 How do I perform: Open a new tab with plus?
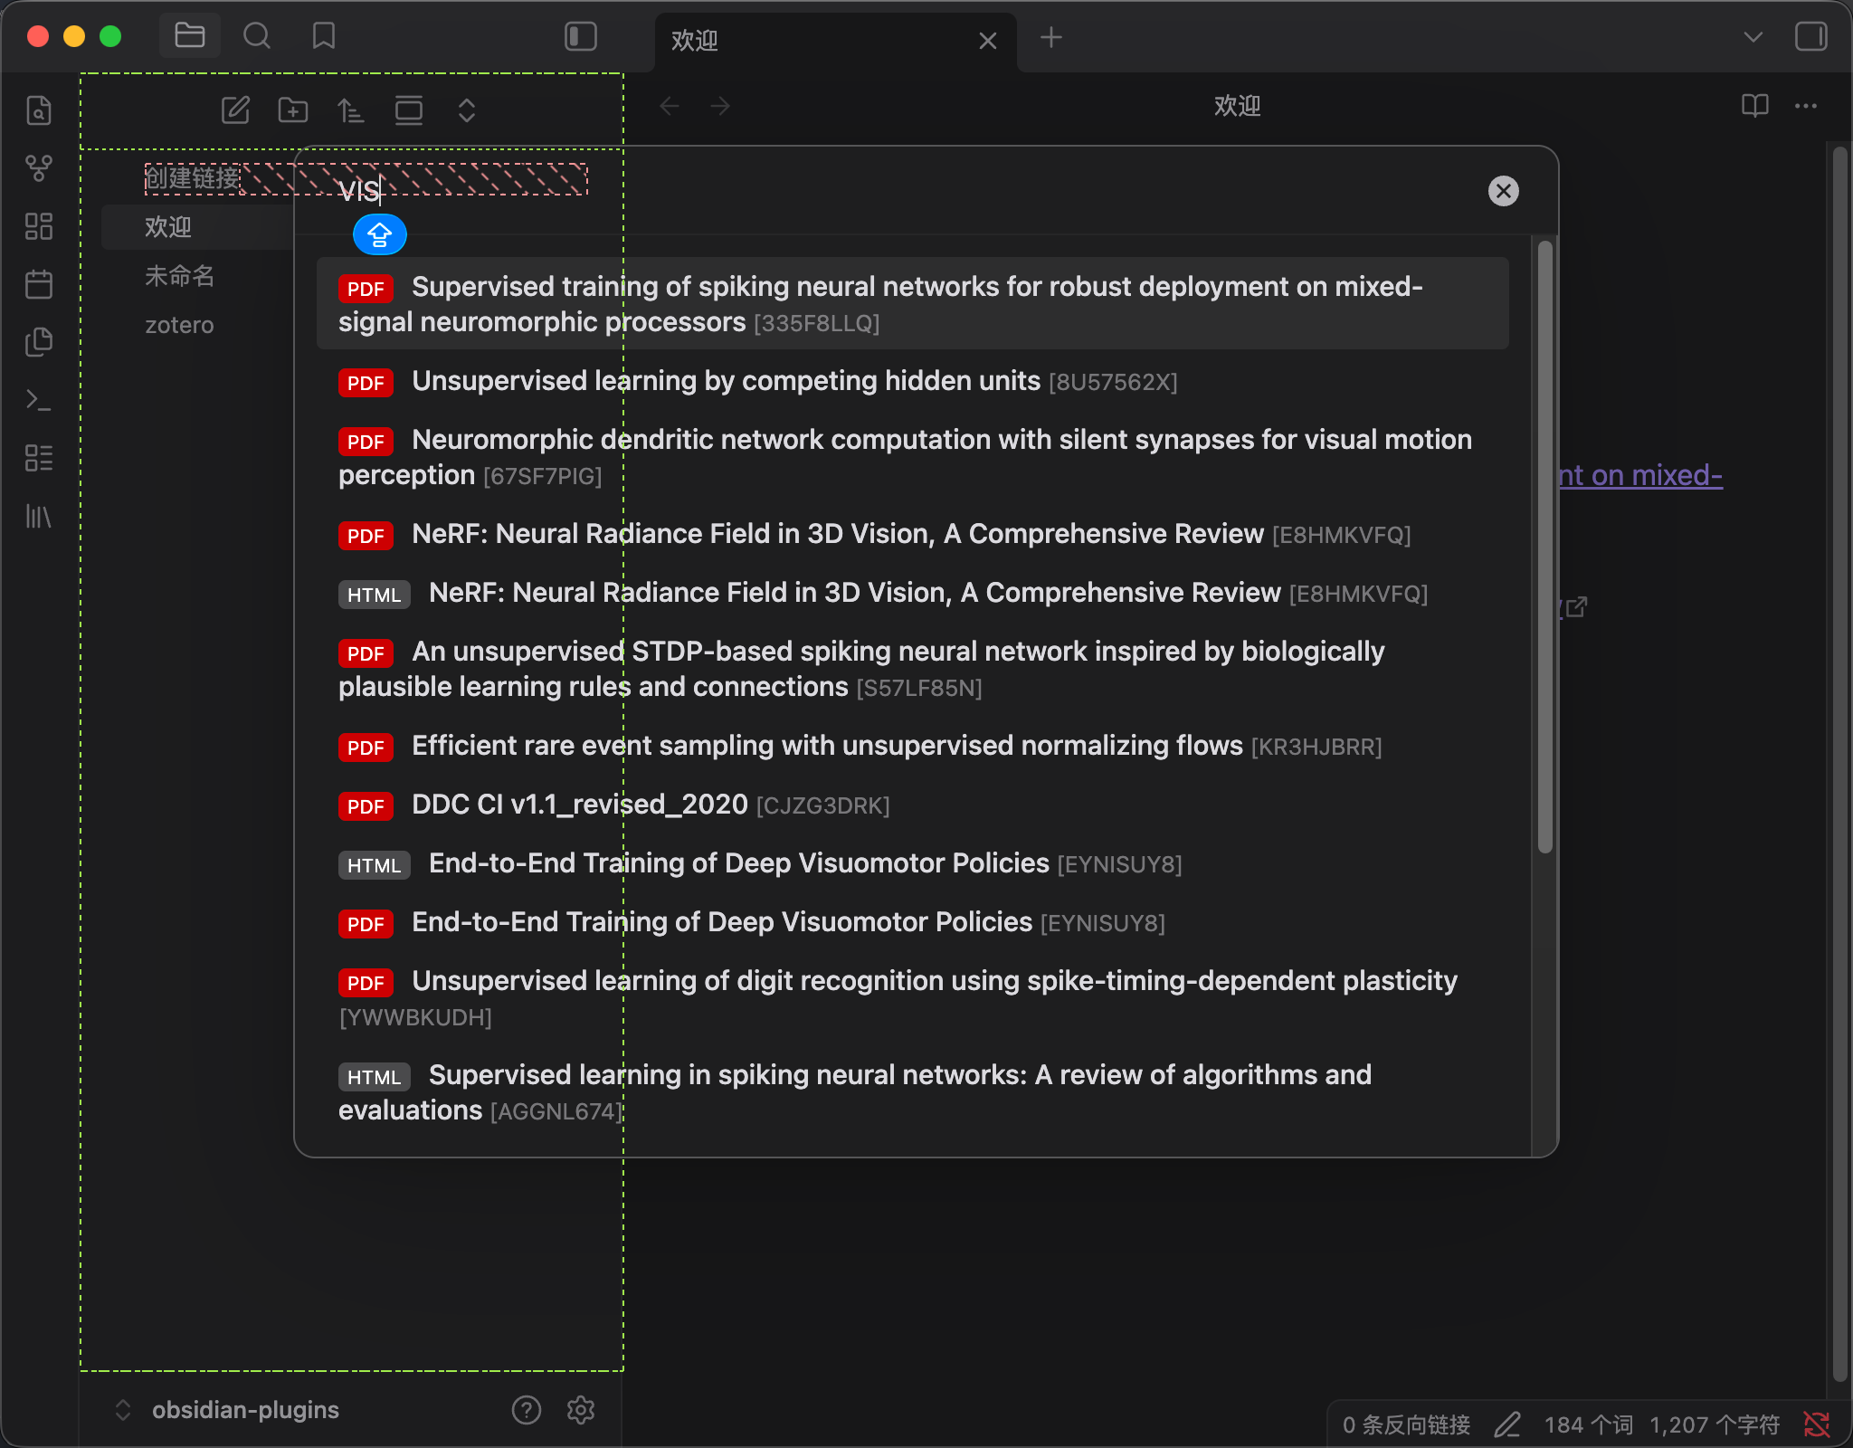coord(1050,37)
